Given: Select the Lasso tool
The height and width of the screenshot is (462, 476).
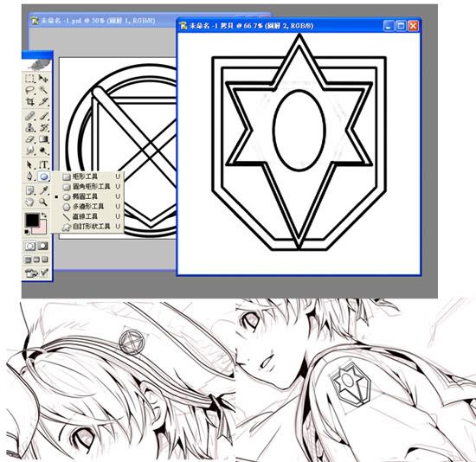Looking at the screenshot, I should 29,90.
